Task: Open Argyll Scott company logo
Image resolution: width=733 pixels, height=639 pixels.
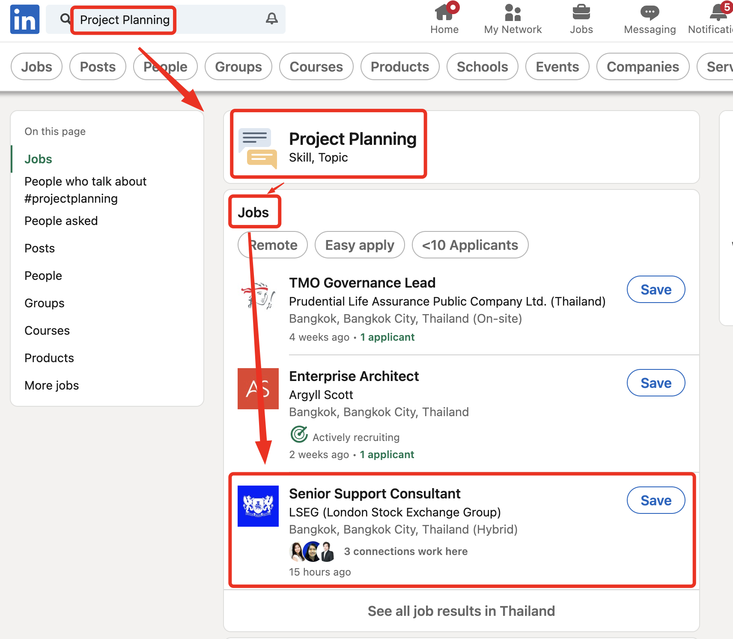Action: 258,389
